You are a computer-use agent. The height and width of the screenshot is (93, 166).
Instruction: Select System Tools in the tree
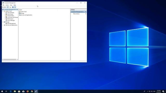(9, 11)
